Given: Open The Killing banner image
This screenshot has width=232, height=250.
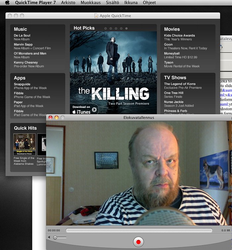Looking at the screenshot, I should point(113,73).
